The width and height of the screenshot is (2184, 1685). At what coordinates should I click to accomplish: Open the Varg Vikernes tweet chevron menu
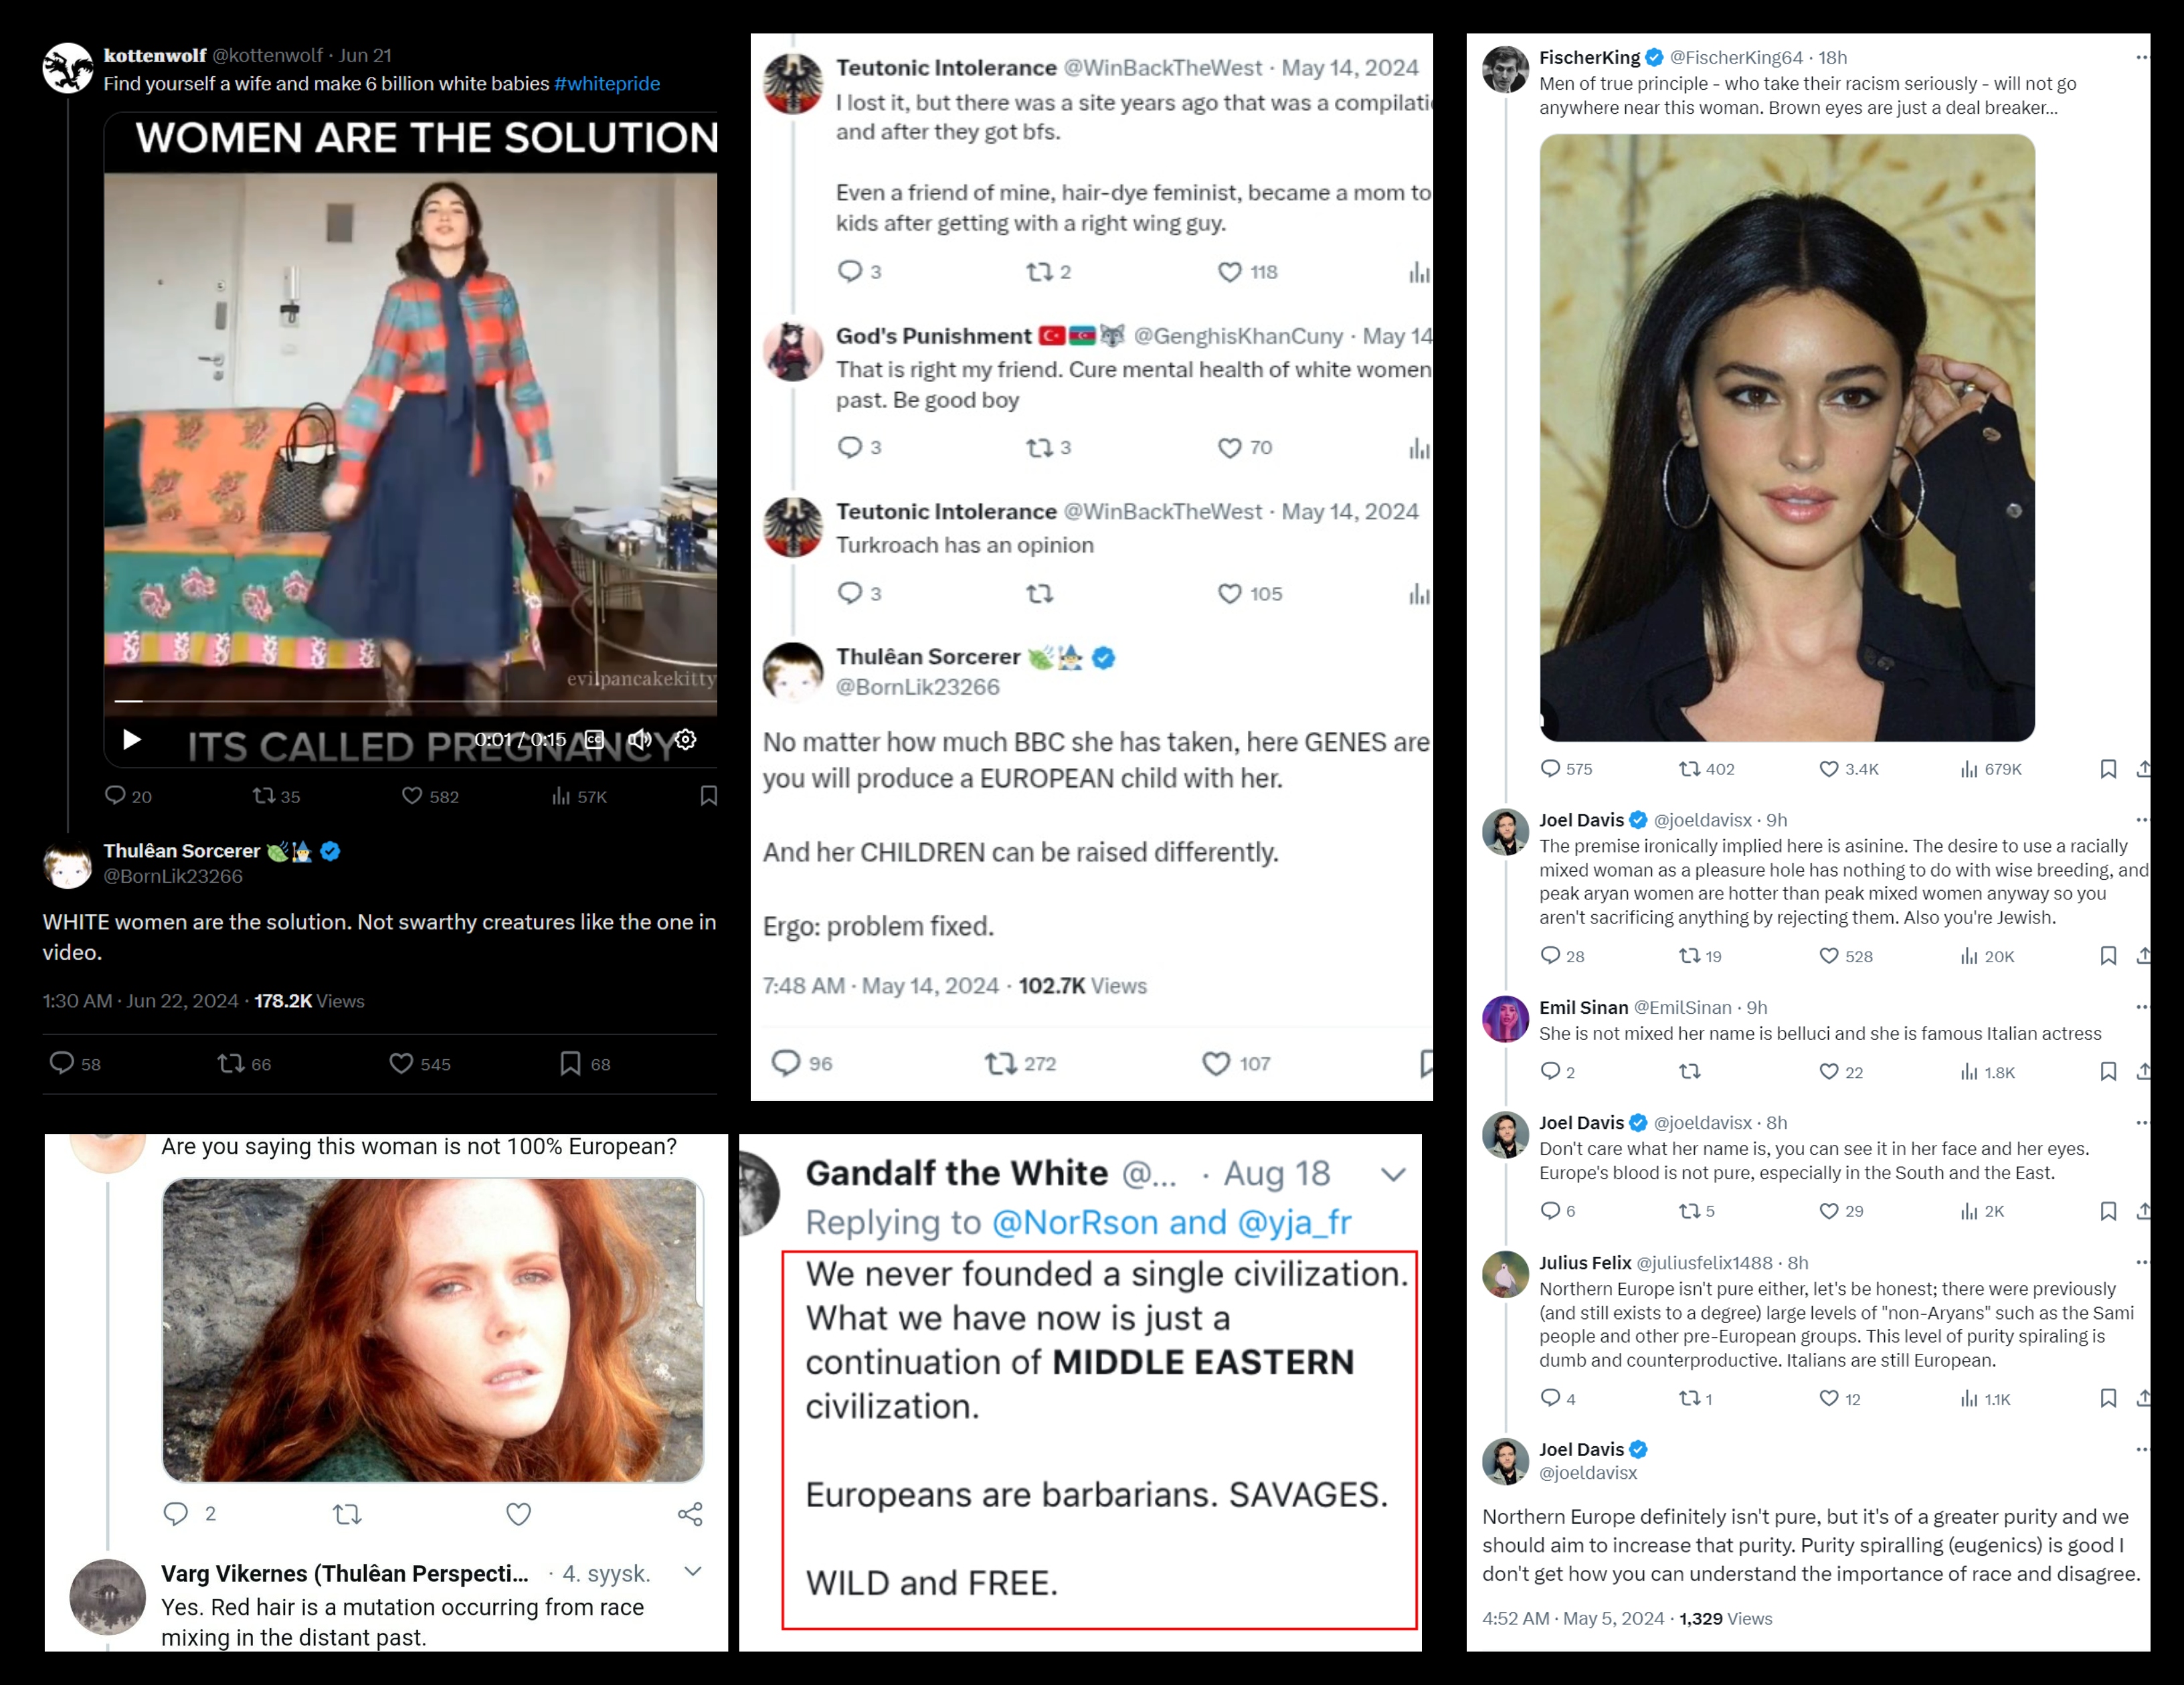point(692,1571)
